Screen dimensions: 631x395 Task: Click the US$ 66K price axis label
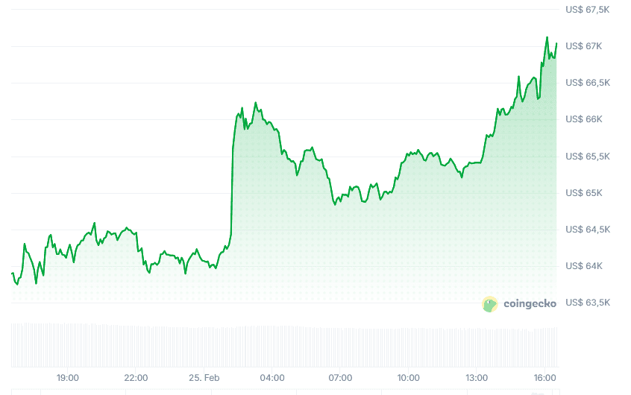point(584,119)
